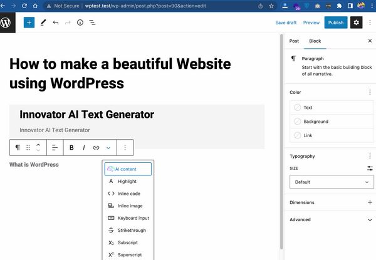Apply Strikethrough formatting

128,231
